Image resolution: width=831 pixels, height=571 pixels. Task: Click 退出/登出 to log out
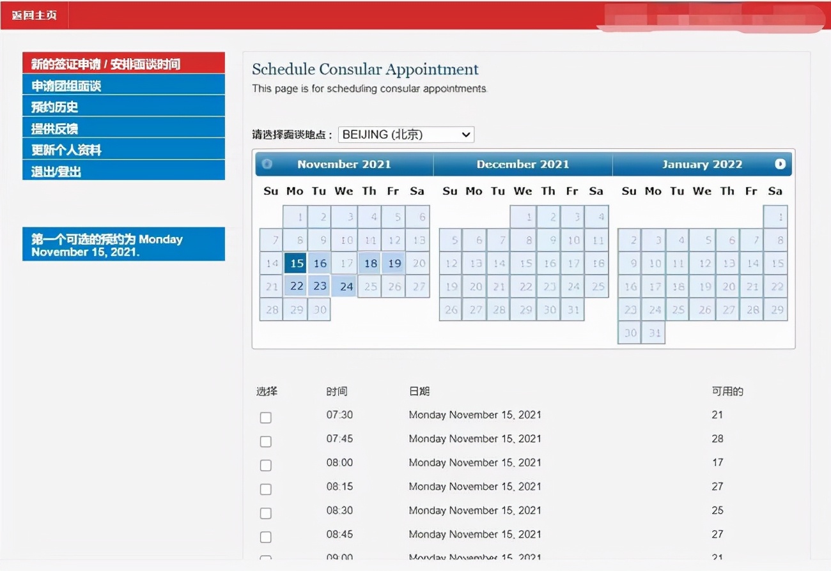[123, 171]
